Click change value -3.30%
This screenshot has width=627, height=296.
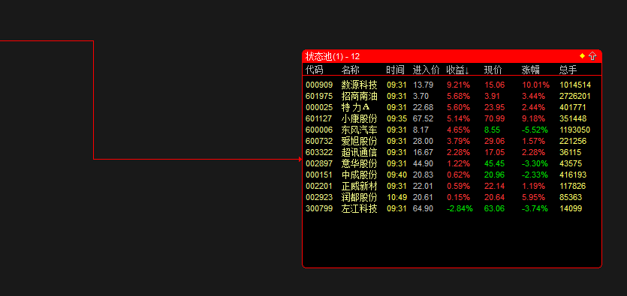coord(535,163)
